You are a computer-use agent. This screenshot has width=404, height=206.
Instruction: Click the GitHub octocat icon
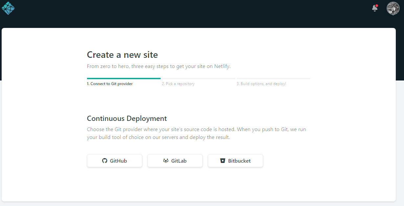coord(104,161)
